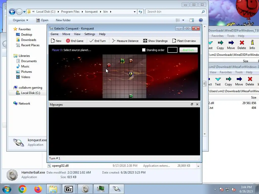Open Videos library
This screenshot has height=194, width=259.
pos(23,77)
